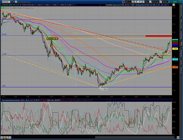Click the 38.2% Fibonacci level label
Image resolution: width=183 pixels, height=140 pixels.
[4, 34]
